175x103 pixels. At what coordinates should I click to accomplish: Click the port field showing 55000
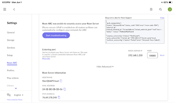pos(152,55)
